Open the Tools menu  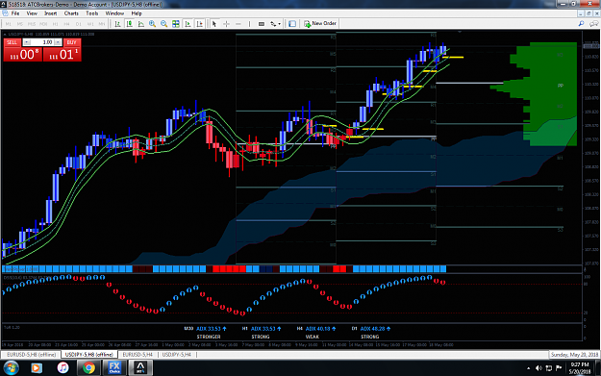(x=92, y=13)
